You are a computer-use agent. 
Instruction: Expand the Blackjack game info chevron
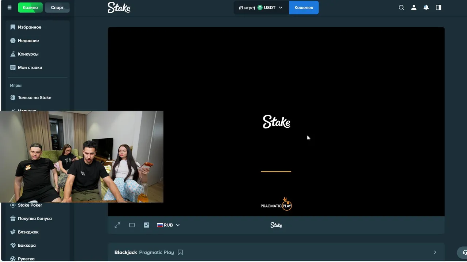[x=435, y=253]
